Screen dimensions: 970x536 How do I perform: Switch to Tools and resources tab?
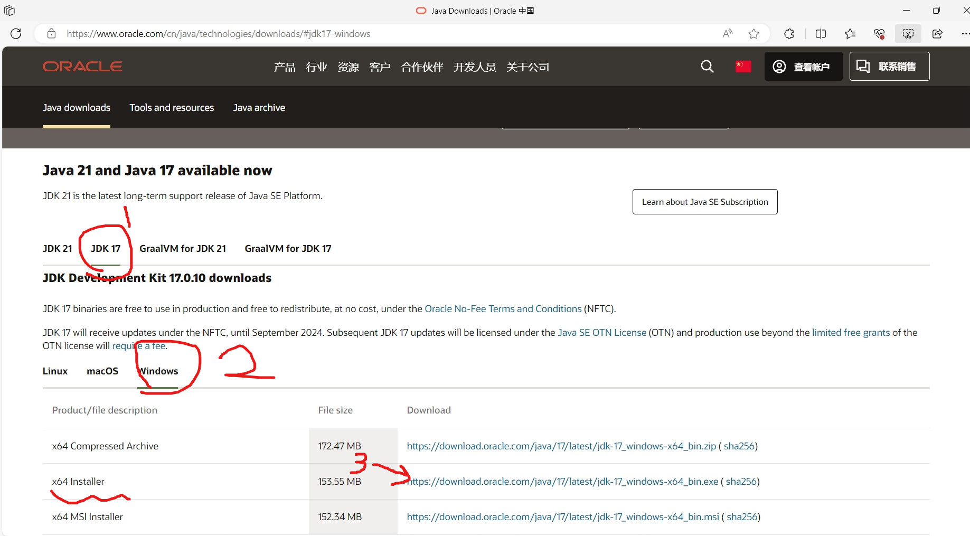172,108
